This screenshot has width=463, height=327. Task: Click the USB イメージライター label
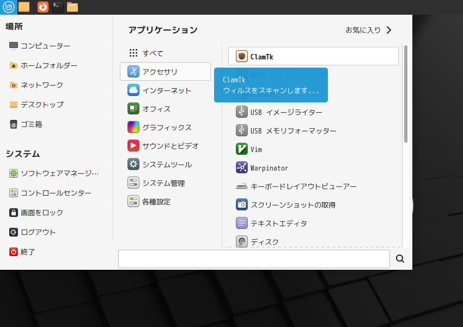(x=287, y=113)
